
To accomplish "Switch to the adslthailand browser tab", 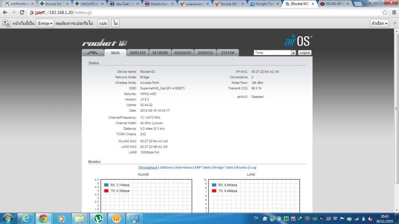I will 19,4.
